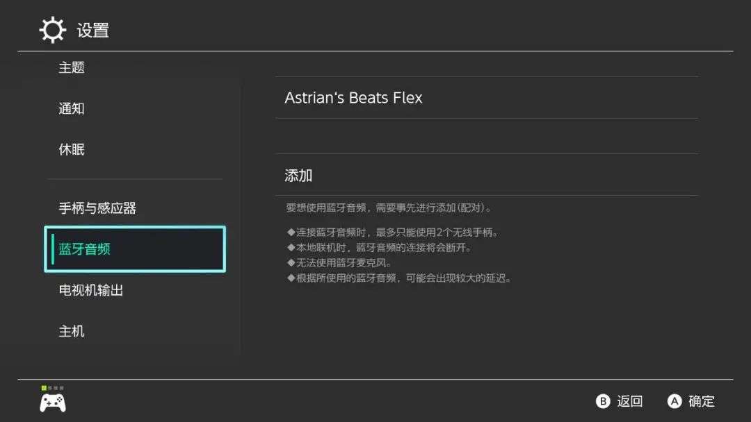Select 主机 in the sidebar
Screen dimensions: 751x422
(x=72, y=331)
